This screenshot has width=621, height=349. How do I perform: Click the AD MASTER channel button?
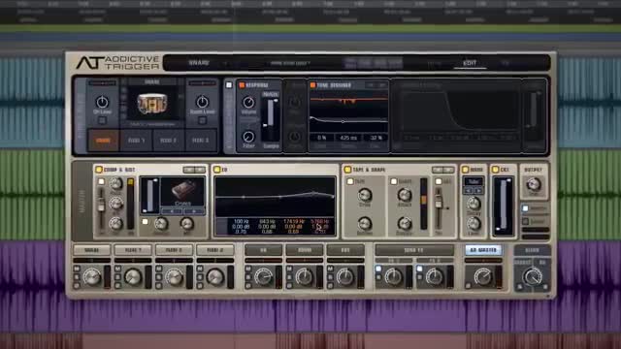483,250
